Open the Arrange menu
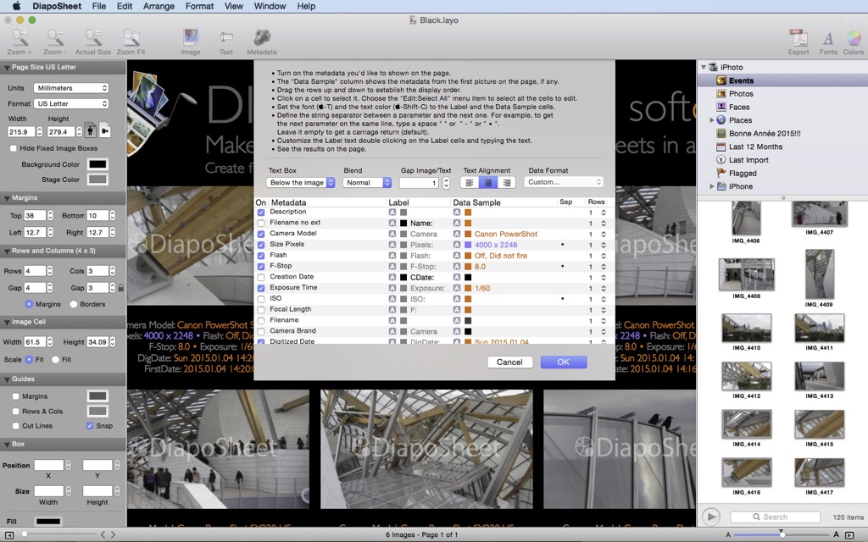868x542 pixels. coord(159,6)
